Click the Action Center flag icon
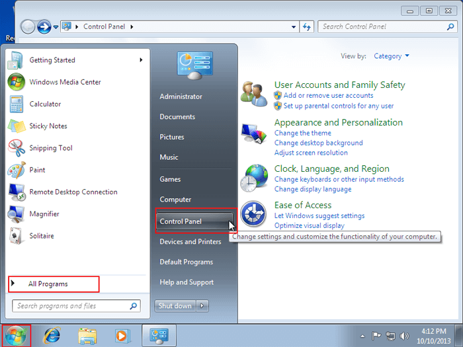Viewport: 463px width, 347px height. tap(376, 336)
